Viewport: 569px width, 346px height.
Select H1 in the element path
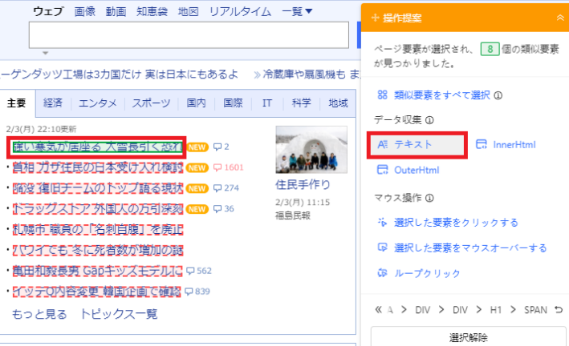[496, 310]
